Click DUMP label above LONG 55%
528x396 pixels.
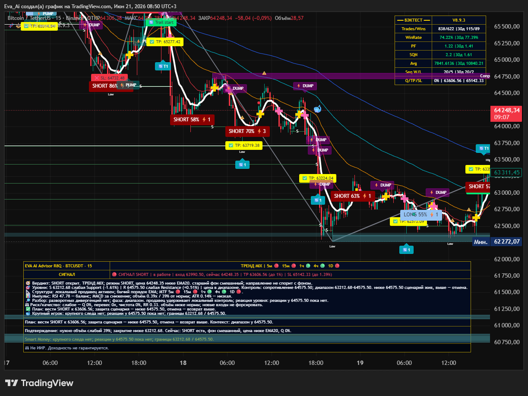tap(437, 192)
